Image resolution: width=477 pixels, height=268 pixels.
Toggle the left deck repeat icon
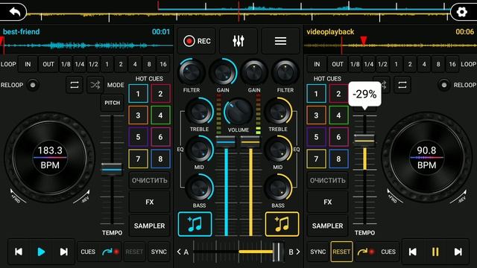pos(75,85)
